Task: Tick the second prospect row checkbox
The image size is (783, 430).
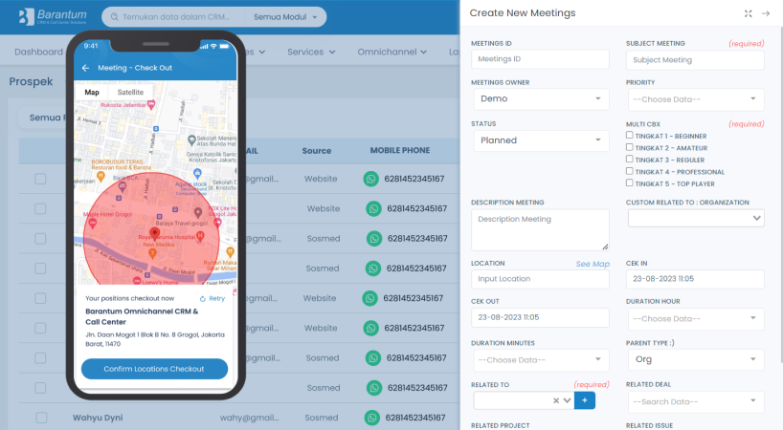Action: click(x=40, y=208)
